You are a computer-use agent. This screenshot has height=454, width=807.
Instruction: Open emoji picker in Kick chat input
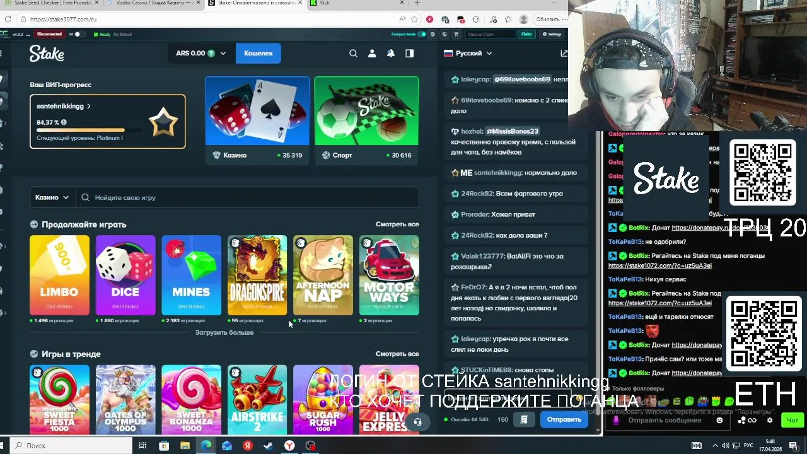coord(719,421)
